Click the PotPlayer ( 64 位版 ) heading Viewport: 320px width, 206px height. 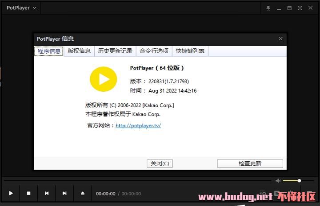[x=157, y=68]
